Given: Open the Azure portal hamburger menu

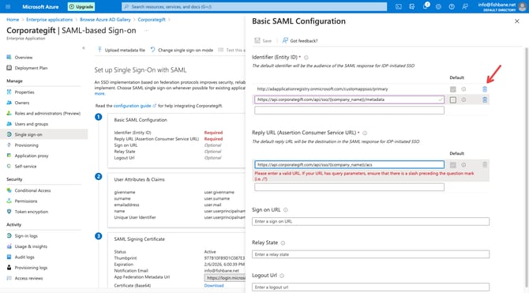Looking at the screenshot, I should click(8, 7).
